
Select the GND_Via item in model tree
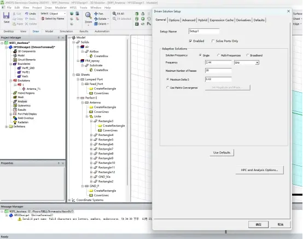[104, 177]
